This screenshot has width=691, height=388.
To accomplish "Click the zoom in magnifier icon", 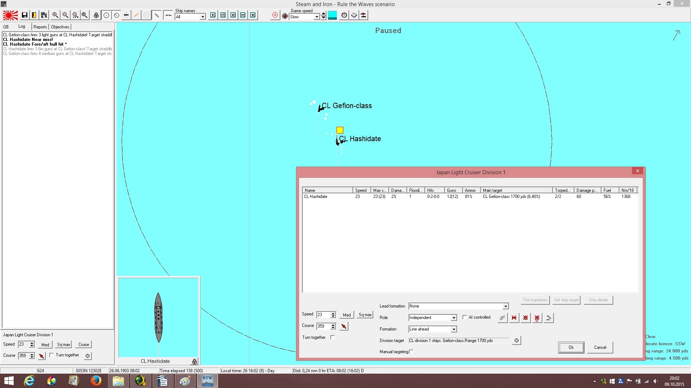I will click(55, 15).
